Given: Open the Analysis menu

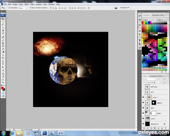Looking at the screenshot, I should click(x=39, y=4).
